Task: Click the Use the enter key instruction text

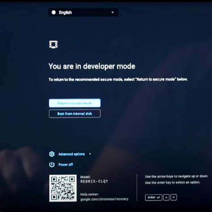Action: tap(173, 182)
